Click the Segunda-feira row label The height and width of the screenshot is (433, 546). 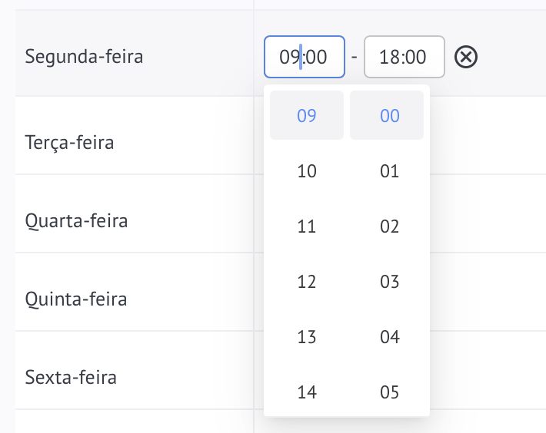pos(84,57)
